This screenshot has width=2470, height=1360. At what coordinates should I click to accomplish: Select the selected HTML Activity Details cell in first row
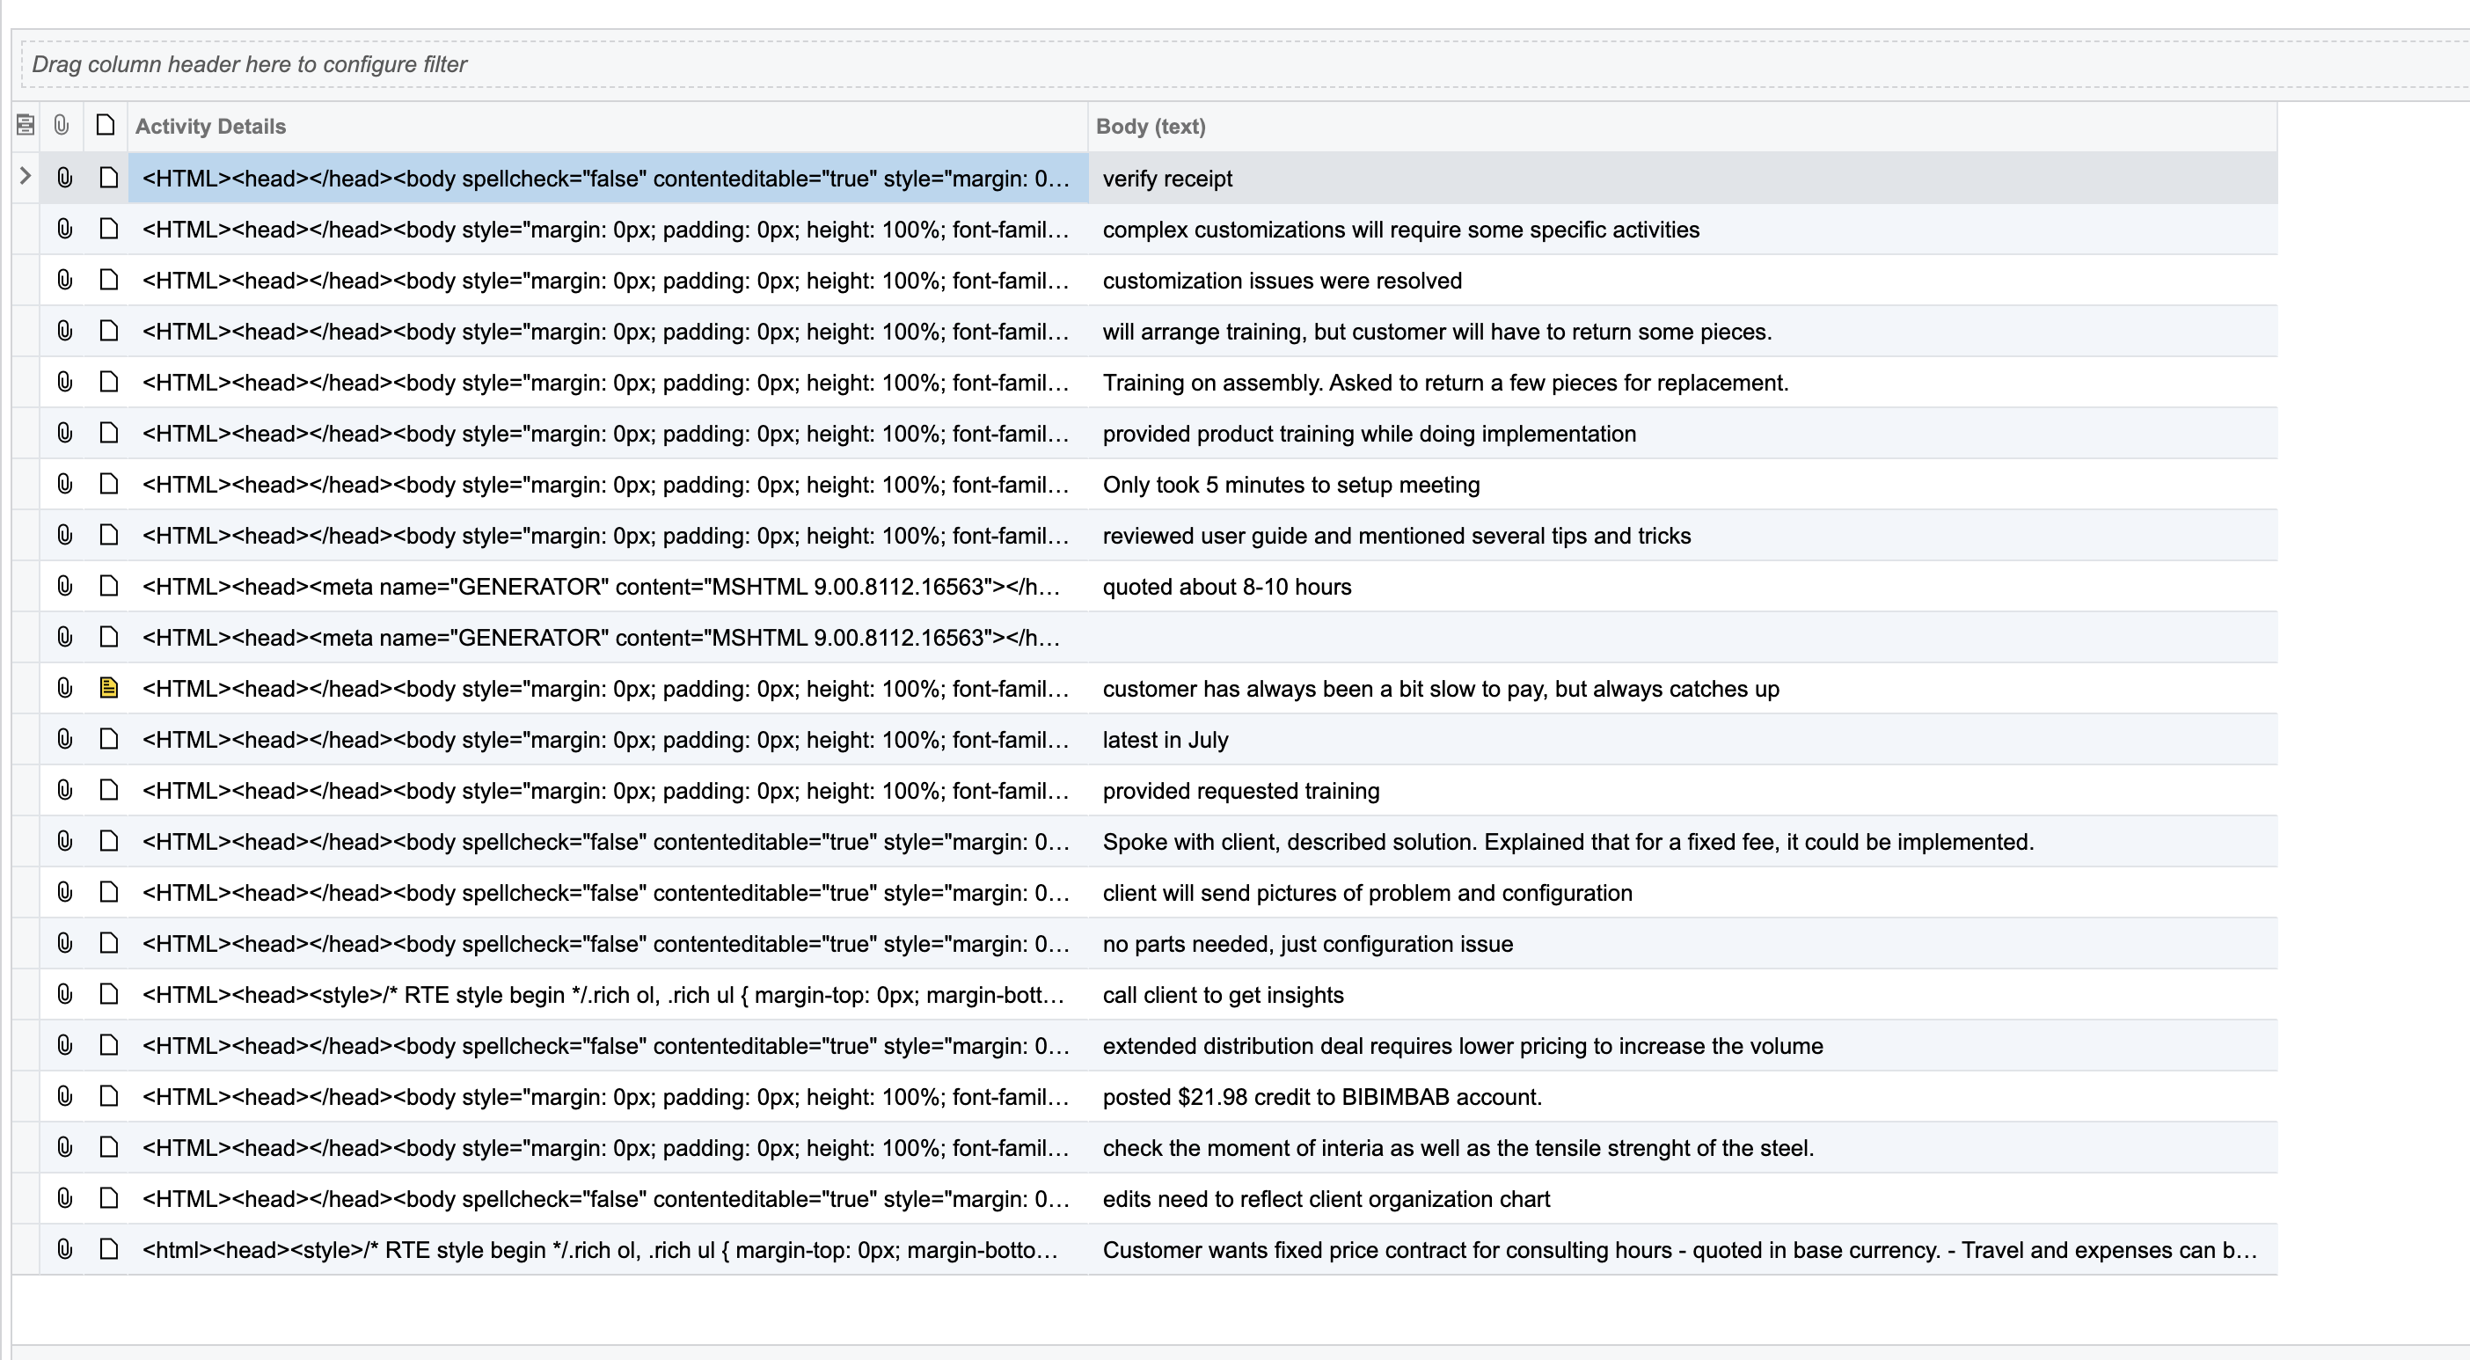606,179
